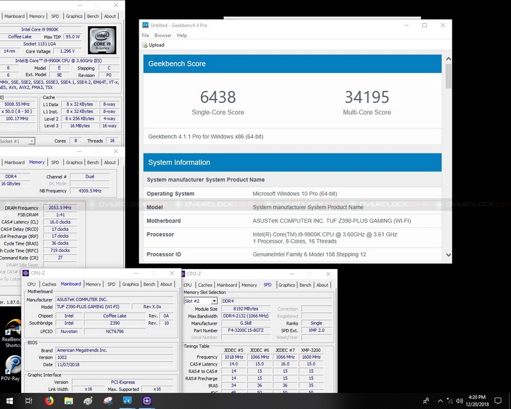Open SPD tab in the DRAM Frequency CPU-Z window
Image resolution: width=511 pixels, height=409 pixels.
pos(55,162)
